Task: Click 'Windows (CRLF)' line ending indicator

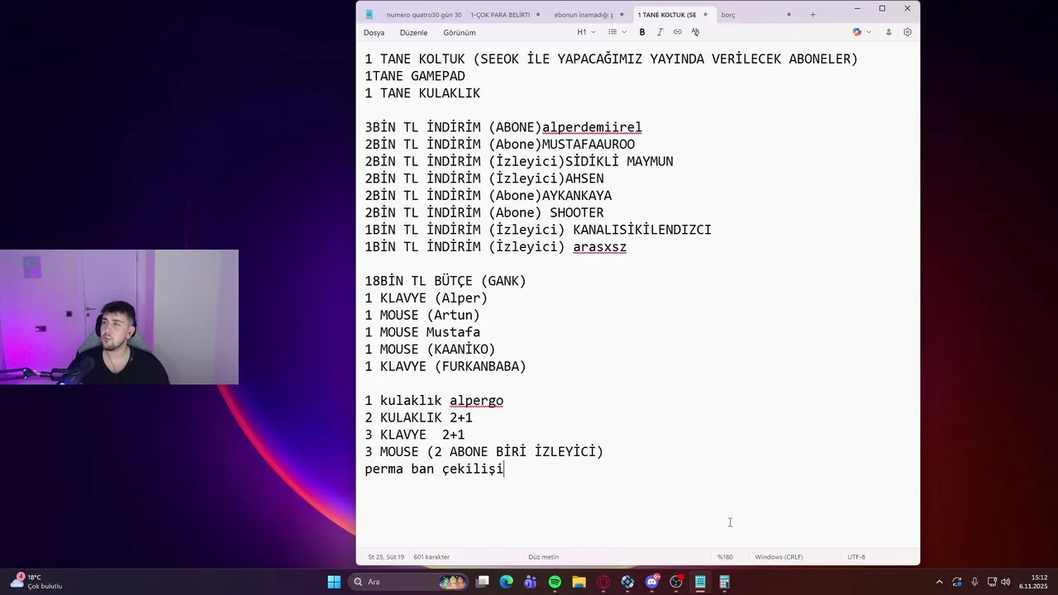Action: click(x=779, y=557)
